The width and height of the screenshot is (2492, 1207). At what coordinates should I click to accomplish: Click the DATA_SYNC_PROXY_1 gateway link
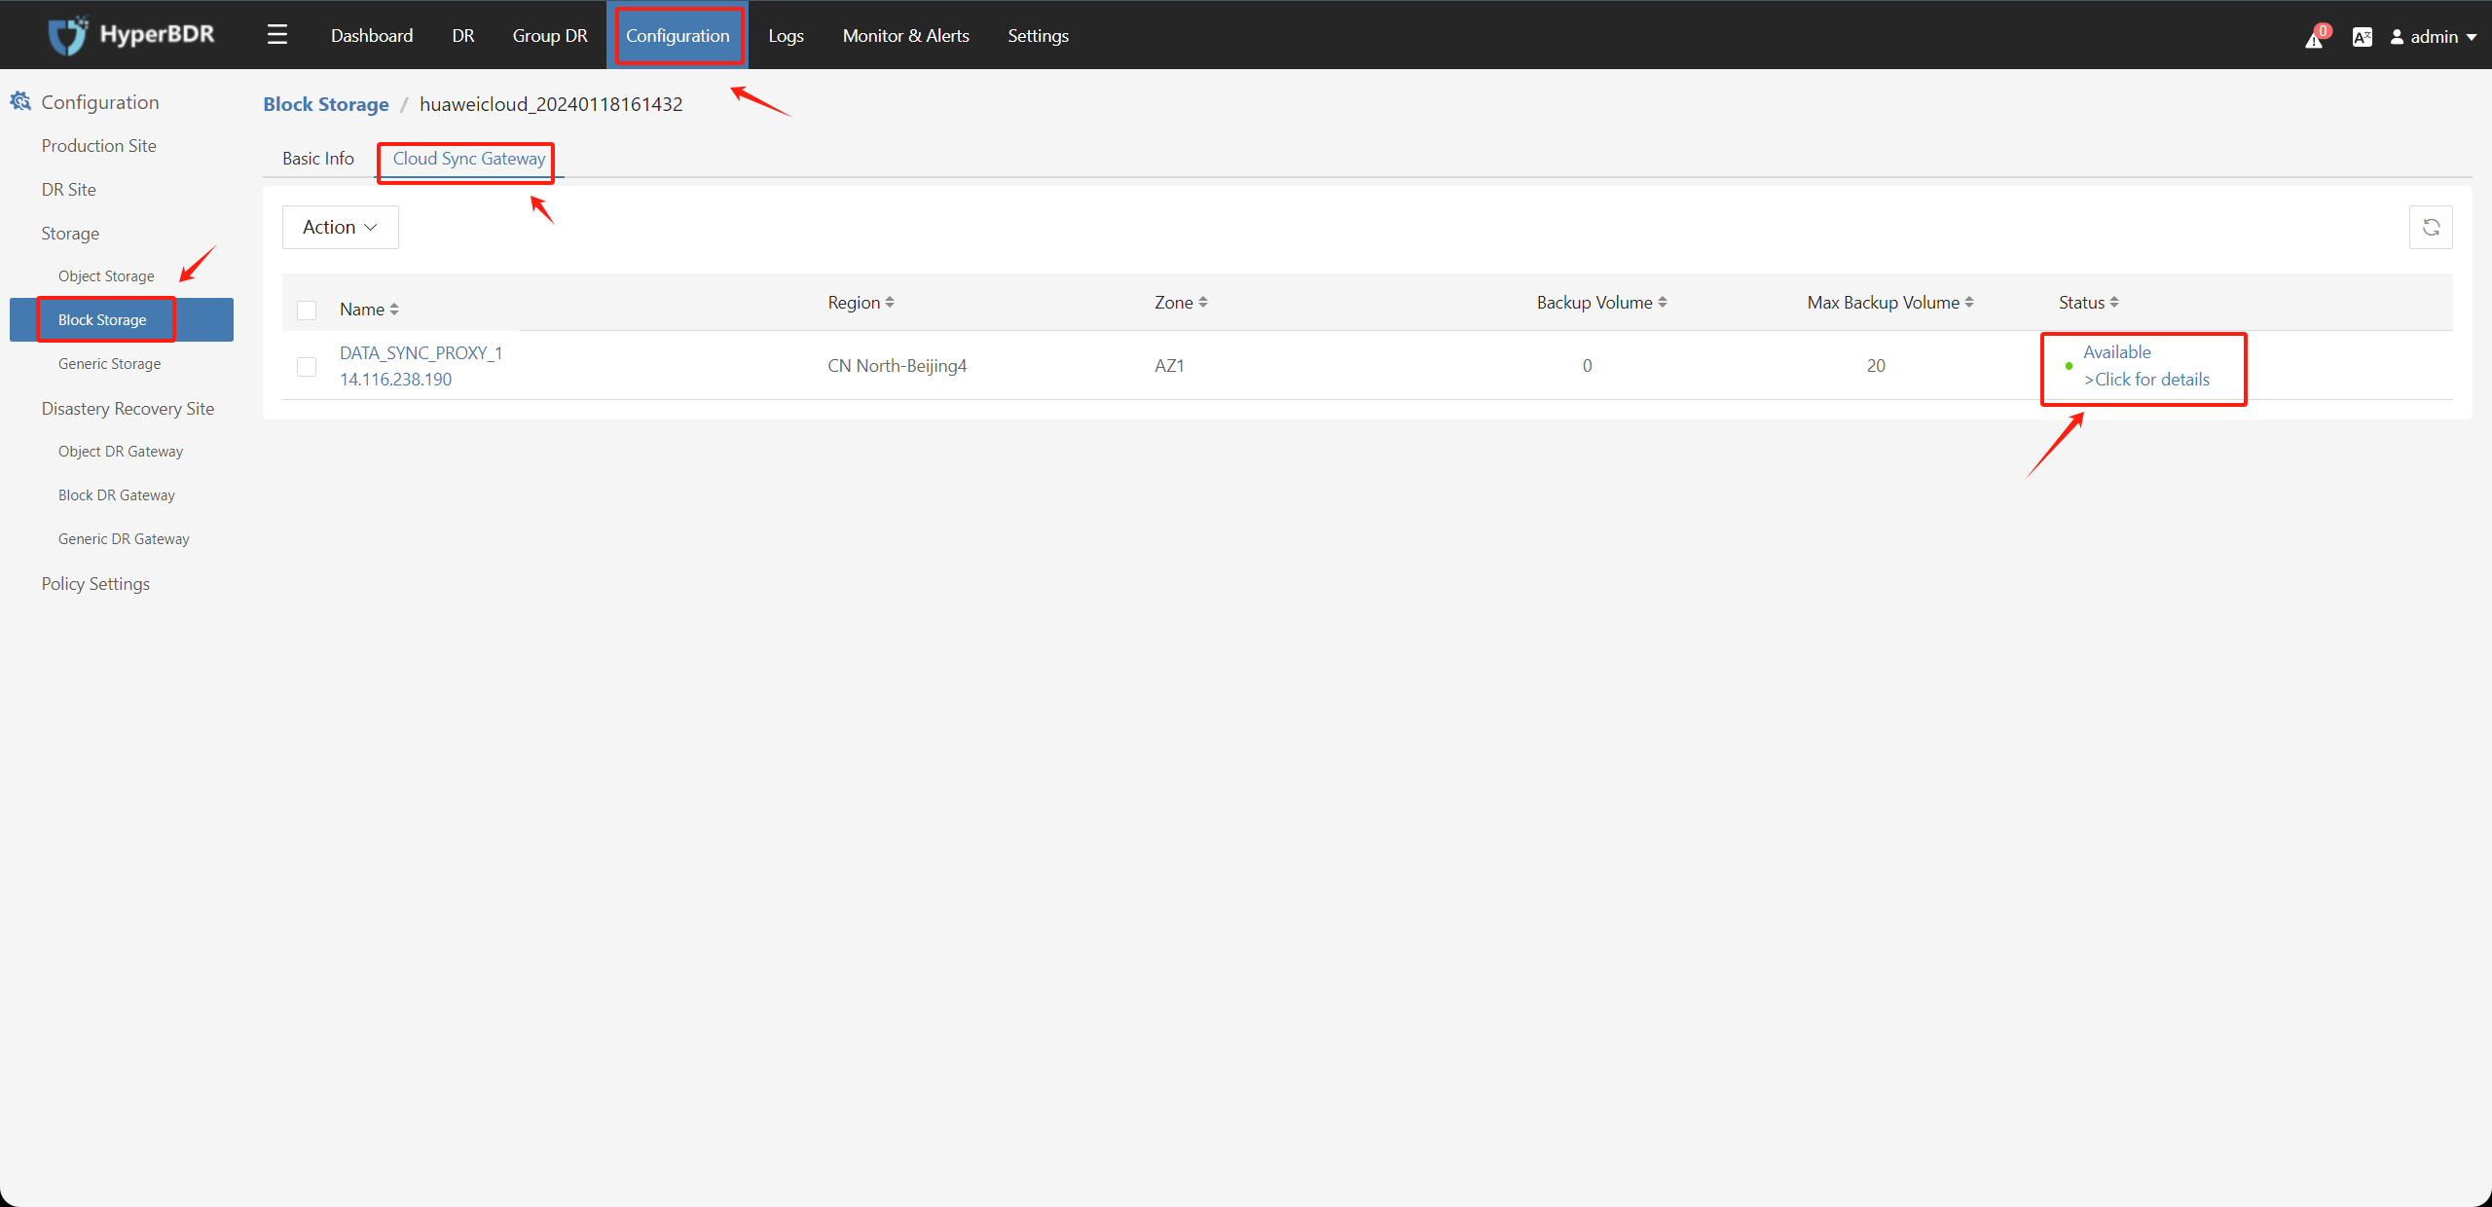click(421, 353)
